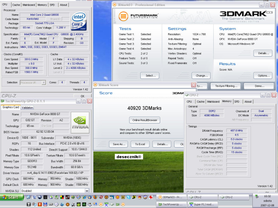Screen dimensions: 278x208
Task: Open Online ResultBrowser
Action: 145,120
